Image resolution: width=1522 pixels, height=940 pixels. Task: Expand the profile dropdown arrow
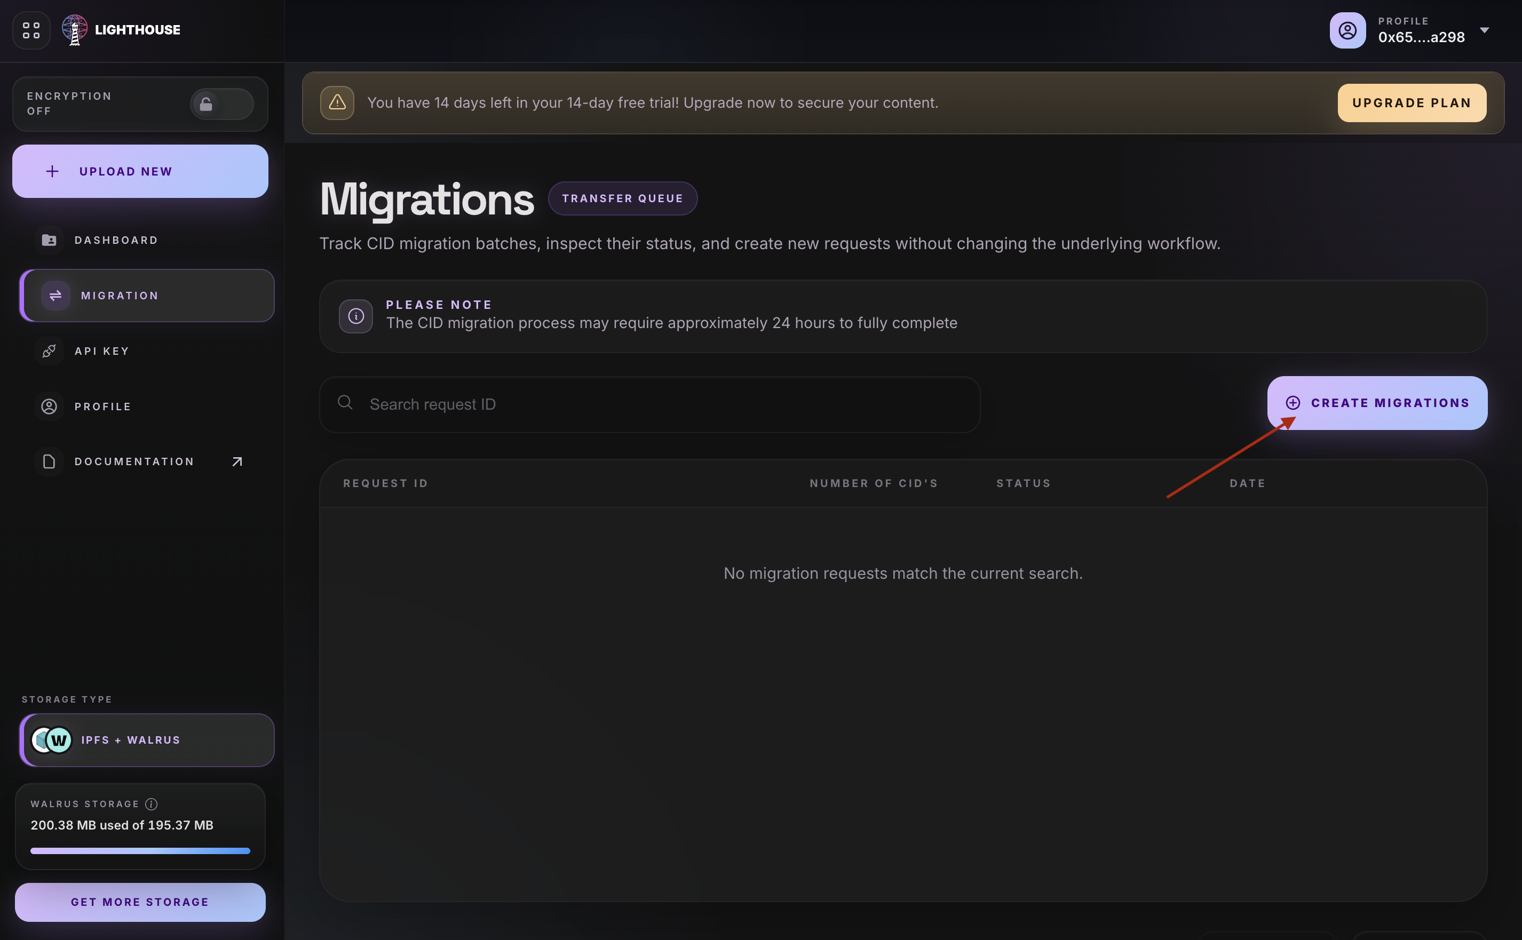click(1484, 30)
